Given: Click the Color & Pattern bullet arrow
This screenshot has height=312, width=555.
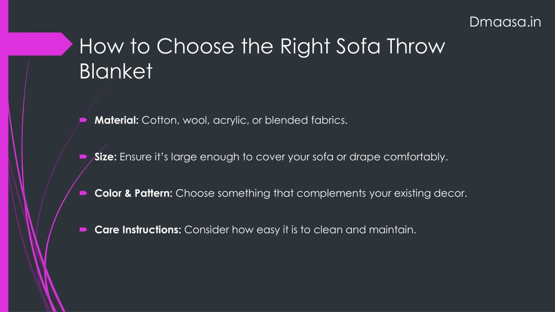Looking at the screenshot, I should pos(83,193).
